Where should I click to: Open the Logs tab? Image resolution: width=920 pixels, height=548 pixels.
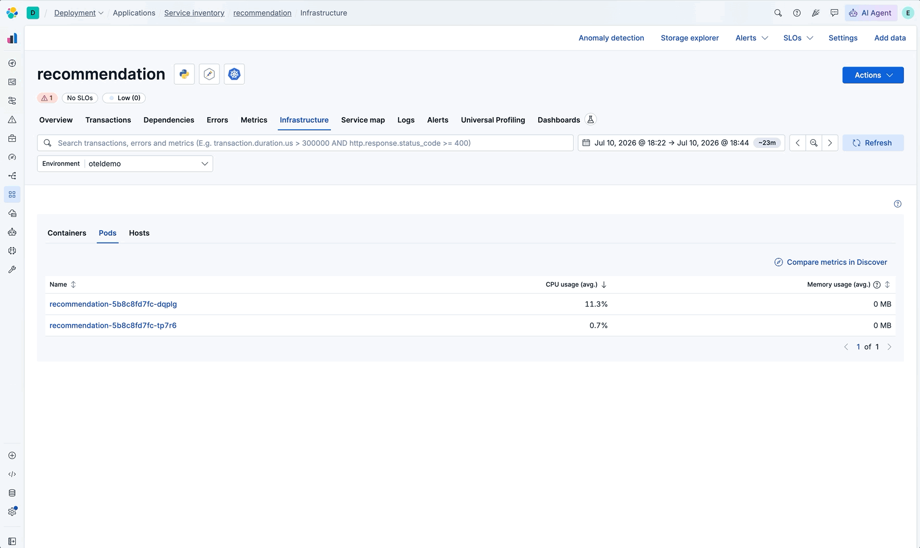point(406,120)
